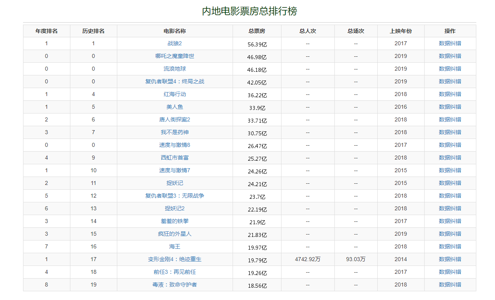Open the 美人鱼 movie link
Screen dimensions: 495x300
click(175, 107)
